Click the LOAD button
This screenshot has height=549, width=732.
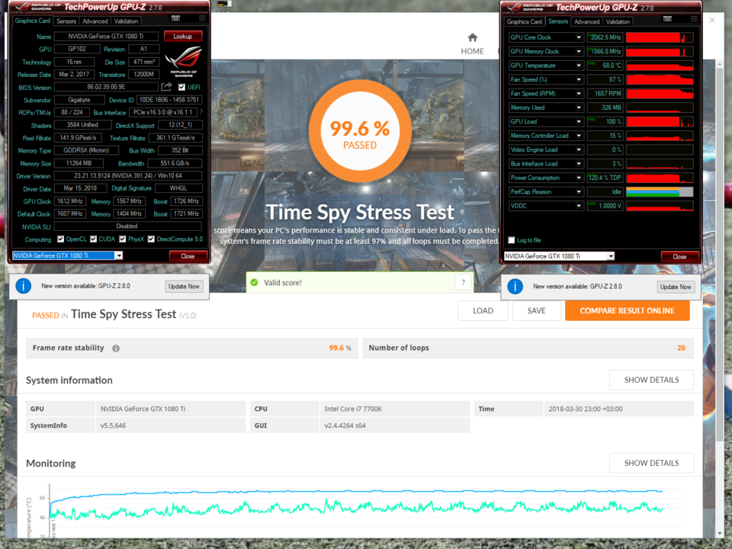click(483, 310)
